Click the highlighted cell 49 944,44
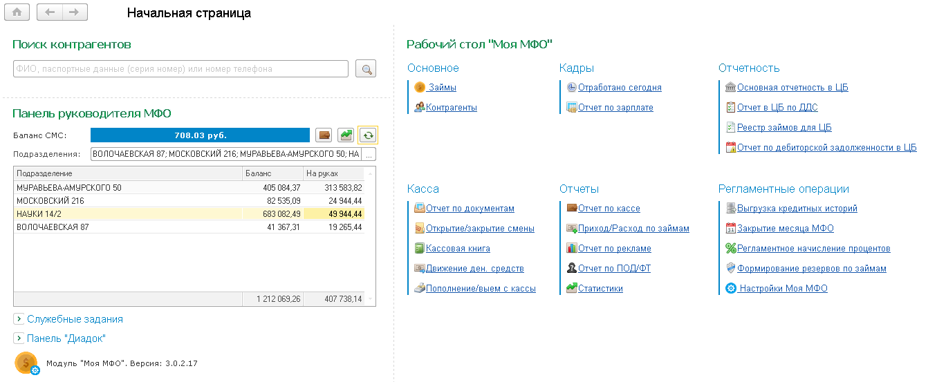The height and width of the screenshot is (382, 937). point(334,213)
